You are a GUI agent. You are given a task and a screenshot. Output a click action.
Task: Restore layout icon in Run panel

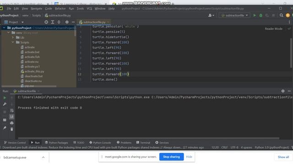[5, 120]
